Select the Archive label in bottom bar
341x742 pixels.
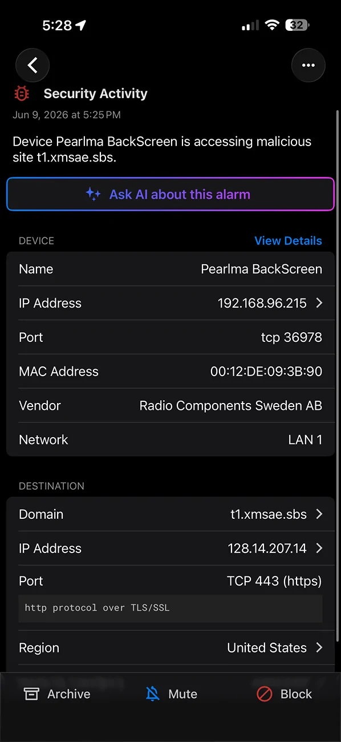tap(69, 694)
